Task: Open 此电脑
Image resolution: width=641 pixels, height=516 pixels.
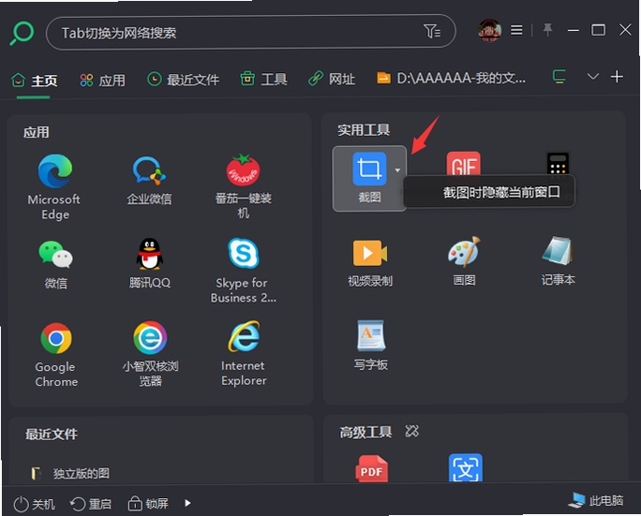Action: pyautogui.click(x=596, y=500)
